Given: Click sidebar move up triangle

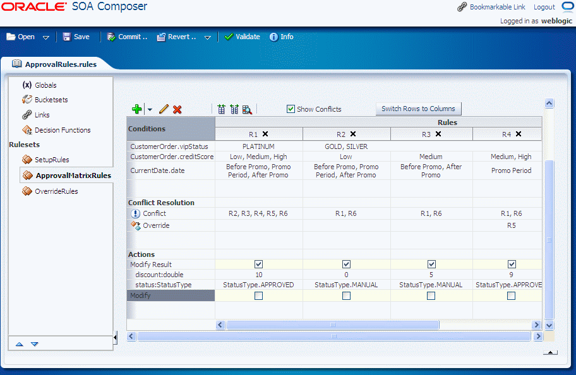Looking at the screenshot, I should pos(20,344).
